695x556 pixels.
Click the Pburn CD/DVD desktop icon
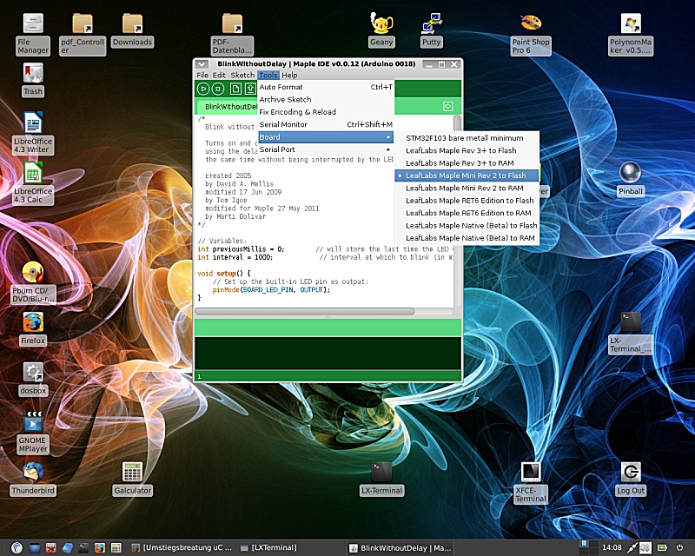(x=33, y=282)
